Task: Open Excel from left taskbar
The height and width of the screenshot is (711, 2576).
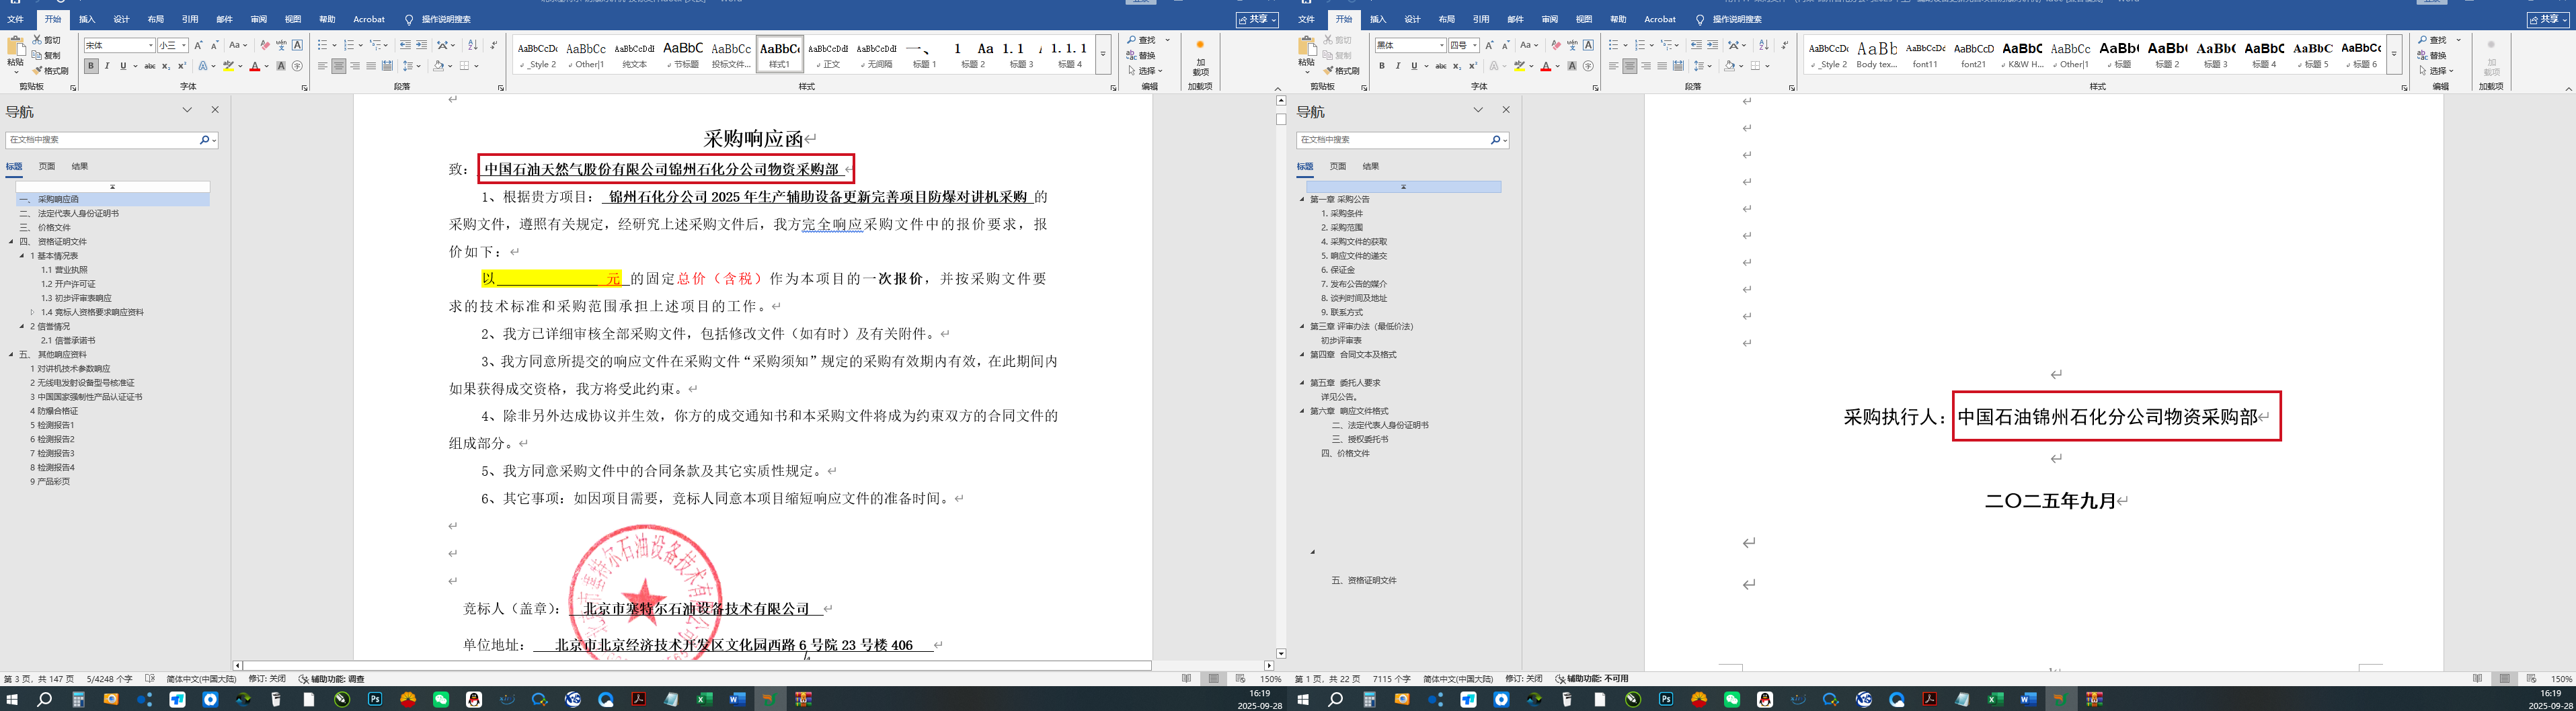Action: (x=705, y=700)
